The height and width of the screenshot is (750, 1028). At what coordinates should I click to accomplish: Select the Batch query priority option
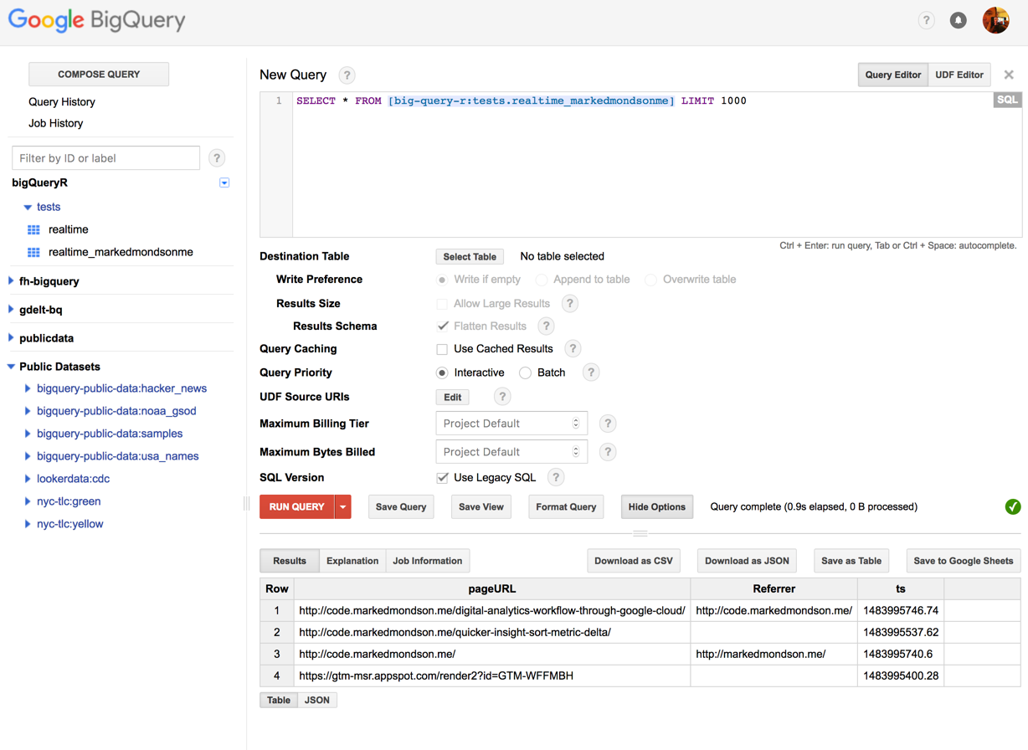coord(525,372)
